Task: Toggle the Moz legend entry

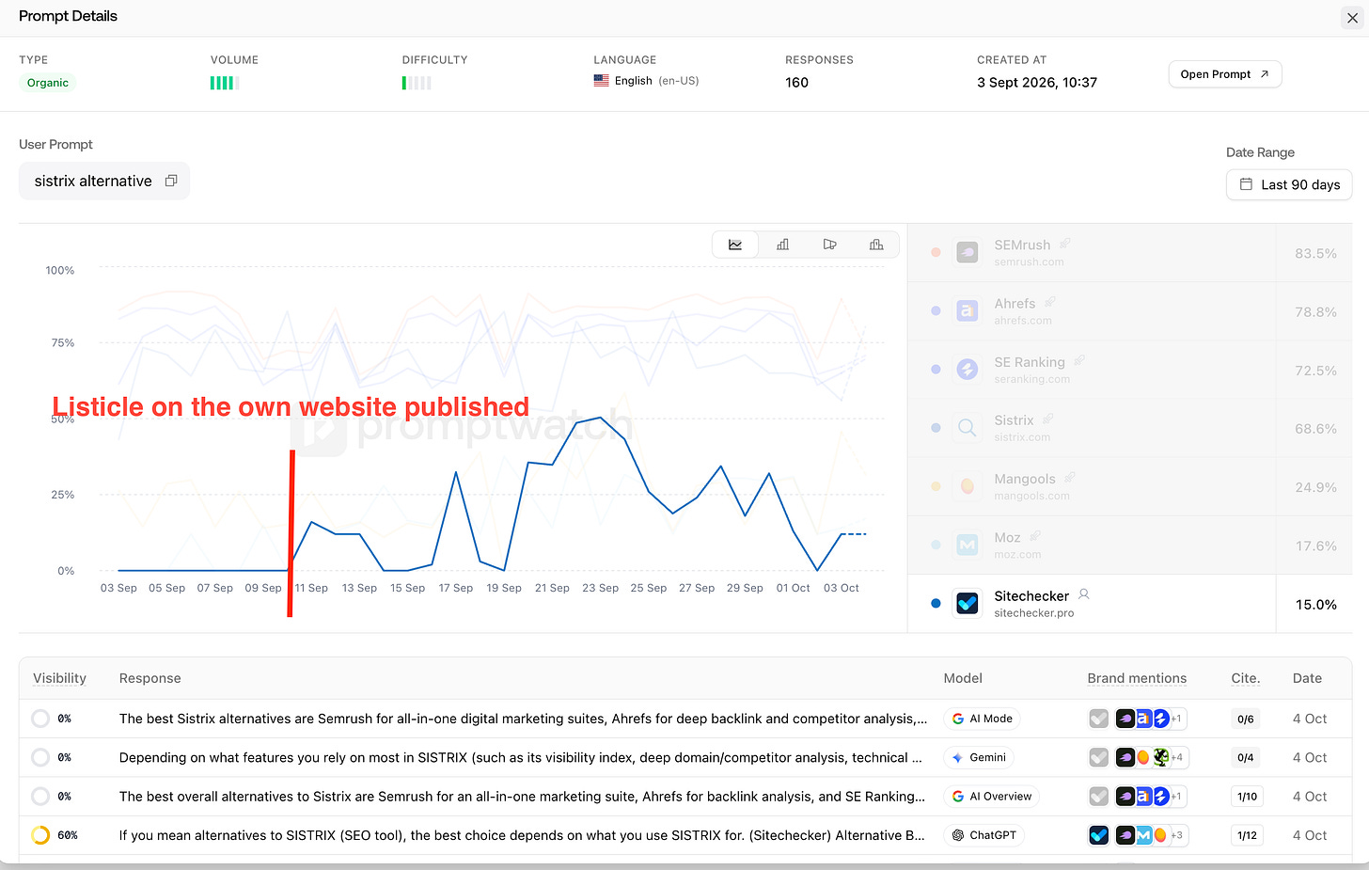Action: (1130, 545)
